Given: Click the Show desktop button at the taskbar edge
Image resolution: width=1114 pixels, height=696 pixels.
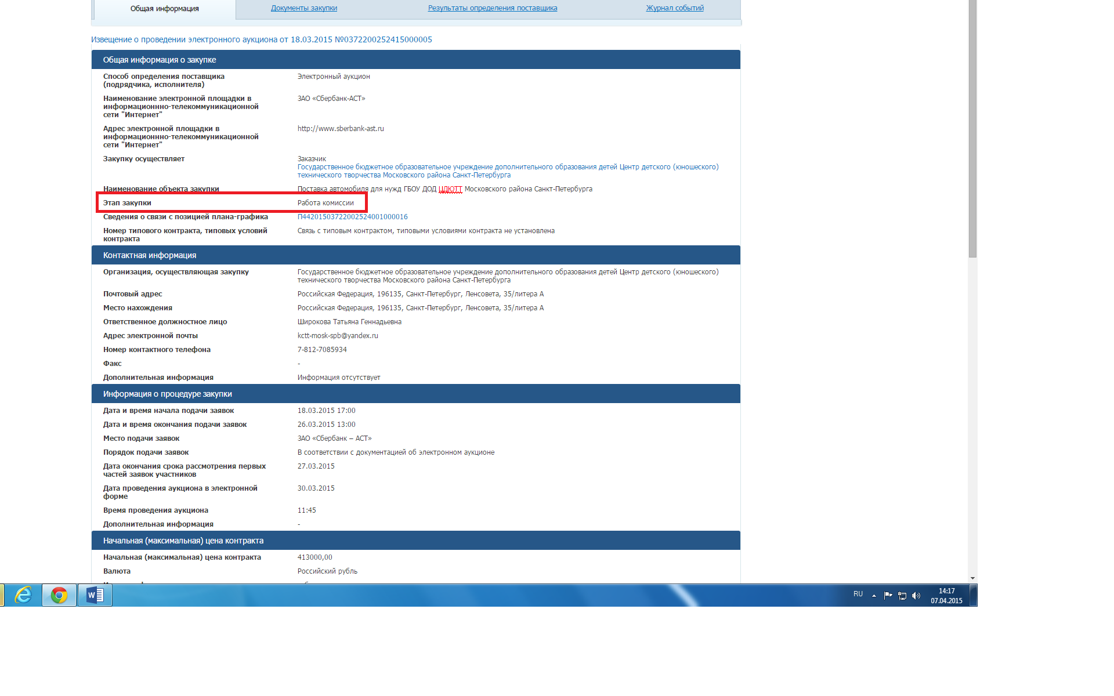Looking at the screenshot, I should coord(974,595).
